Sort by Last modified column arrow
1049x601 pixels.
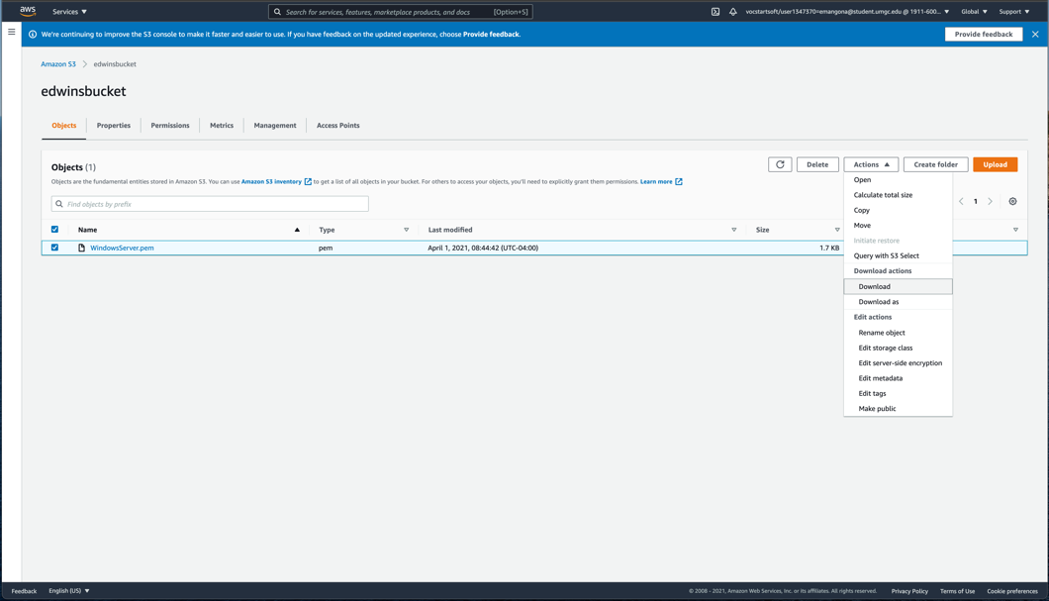point(734,230)
